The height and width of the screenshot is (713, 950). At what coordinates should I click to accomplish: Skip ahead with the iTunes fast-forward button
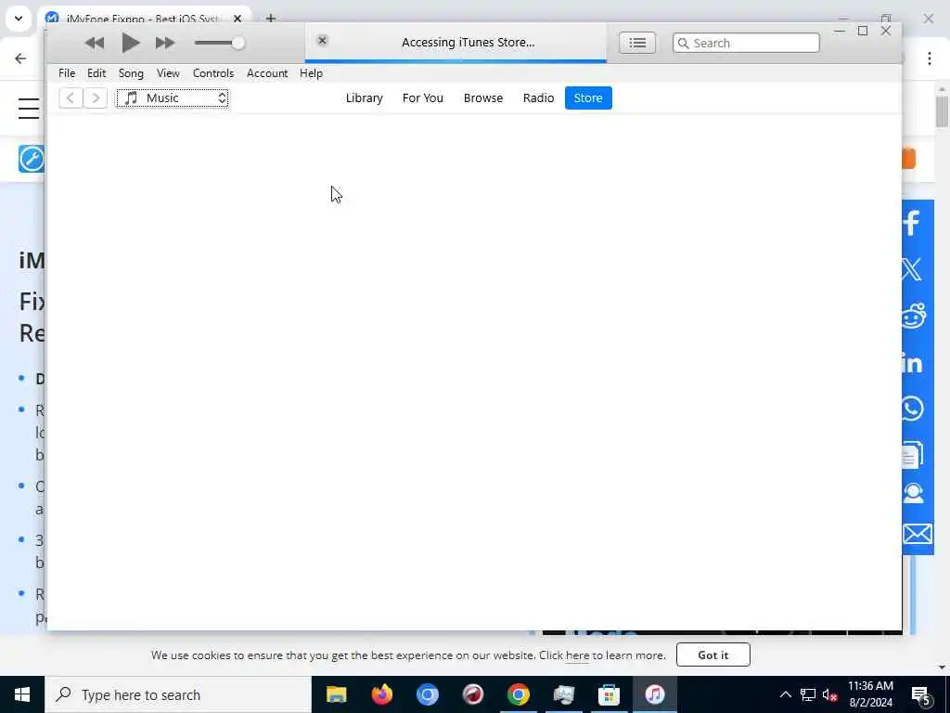click(x=165, y=43)
